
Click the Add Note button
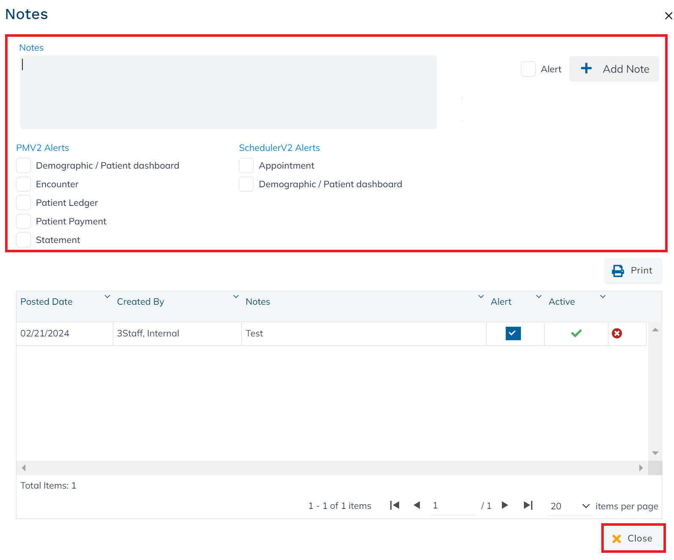(x=614, y=69)
